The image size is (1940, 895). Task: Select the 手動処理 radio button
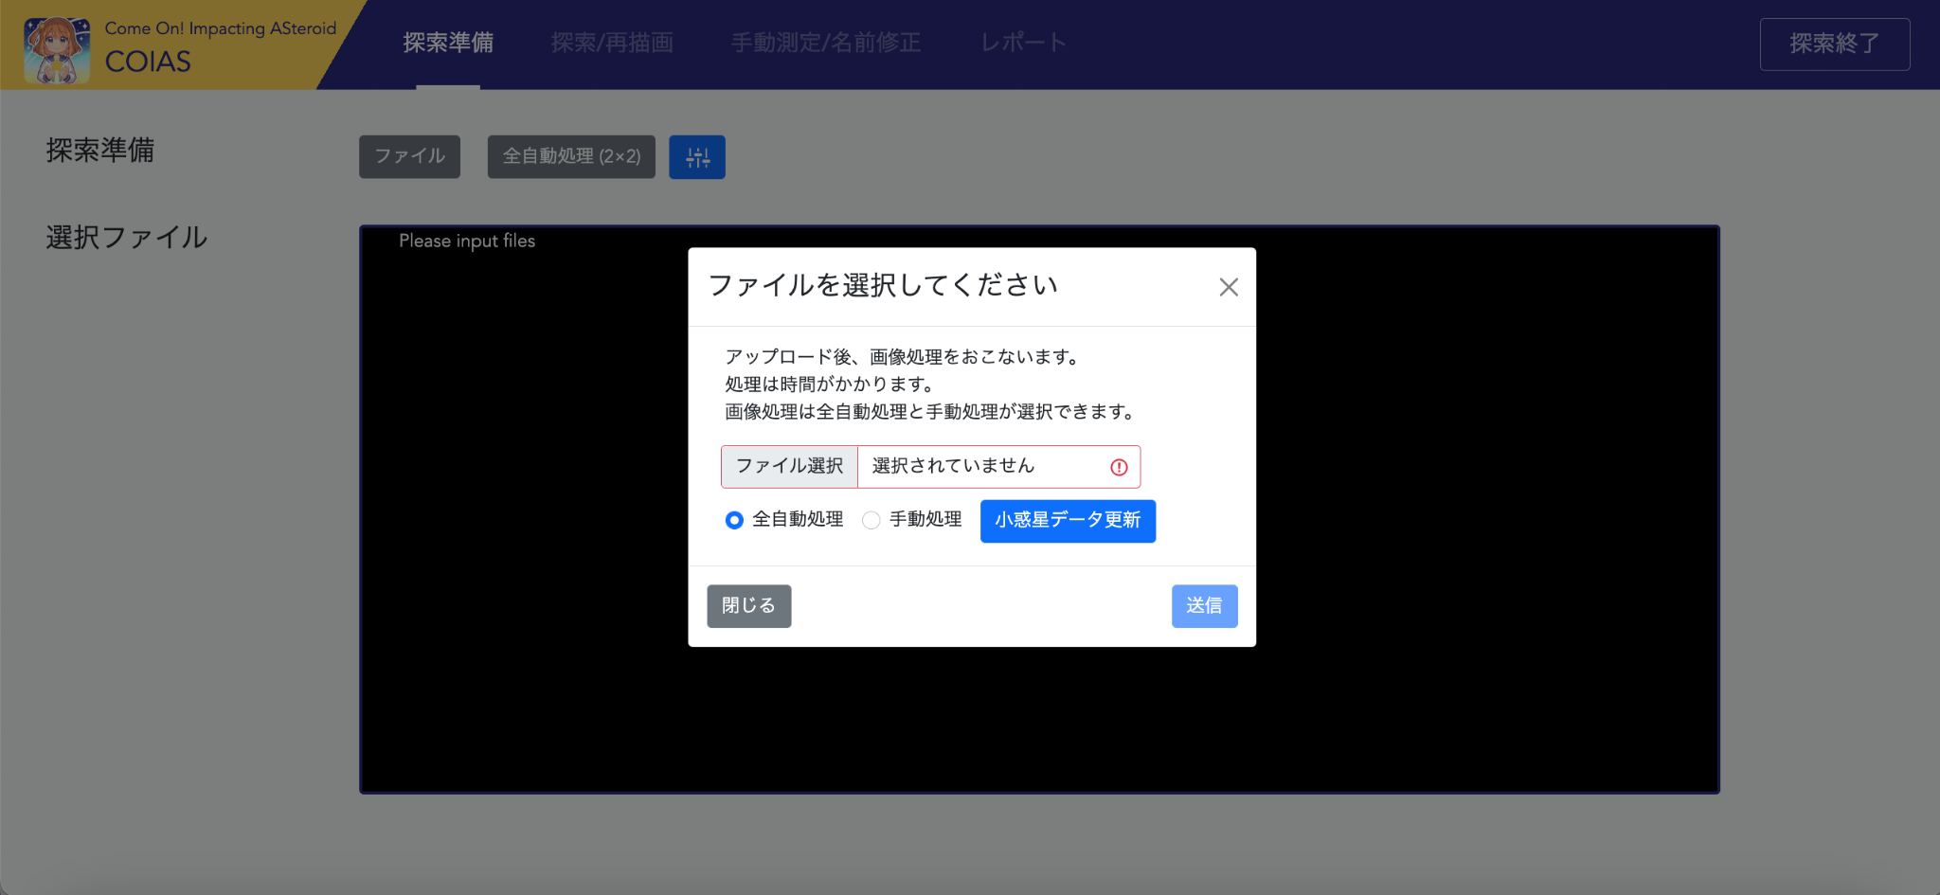coord(871,520)
